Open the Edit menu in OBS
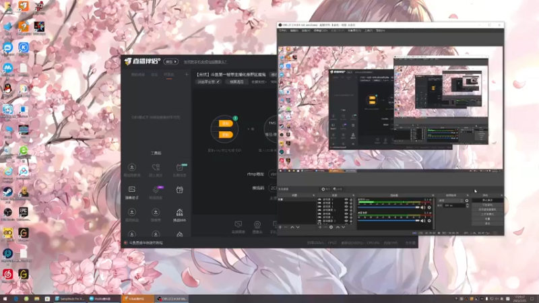The height and width of the screenshot is (303, 539). [x=294, y=30]
